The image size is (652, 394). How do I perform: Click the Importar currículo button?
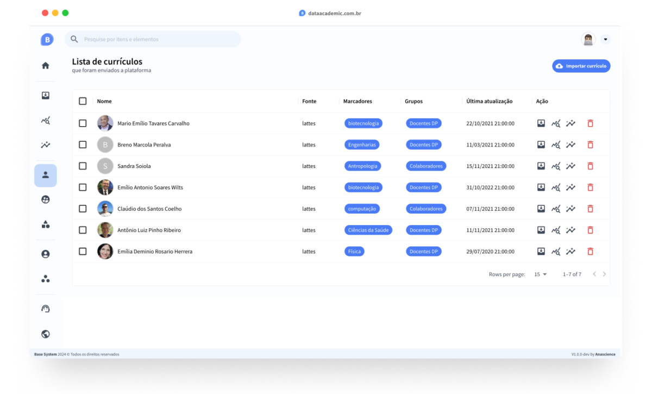pos(581,66)
